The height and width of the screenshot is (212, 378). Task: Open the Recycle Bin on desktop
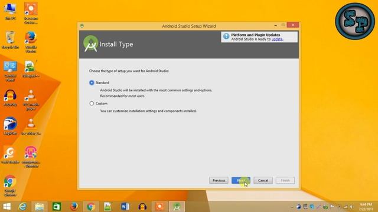[10, 40]
